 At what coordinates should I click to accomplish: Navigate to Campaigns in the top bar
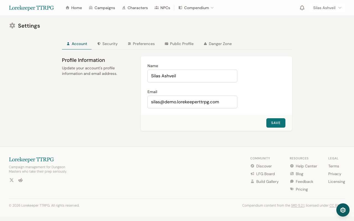point(102,8)
